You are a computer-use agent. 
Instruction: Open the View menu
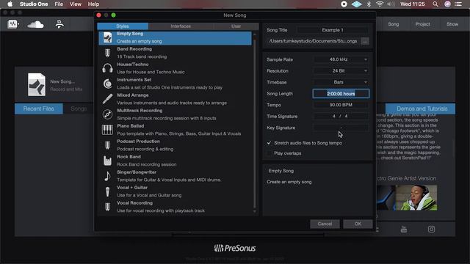coord(76,4)
